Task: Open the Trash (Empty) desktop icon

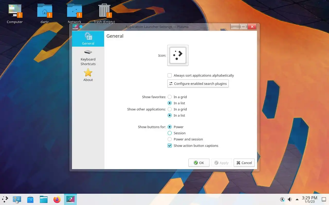Action: pyautogui.click(x=104, y=14)
